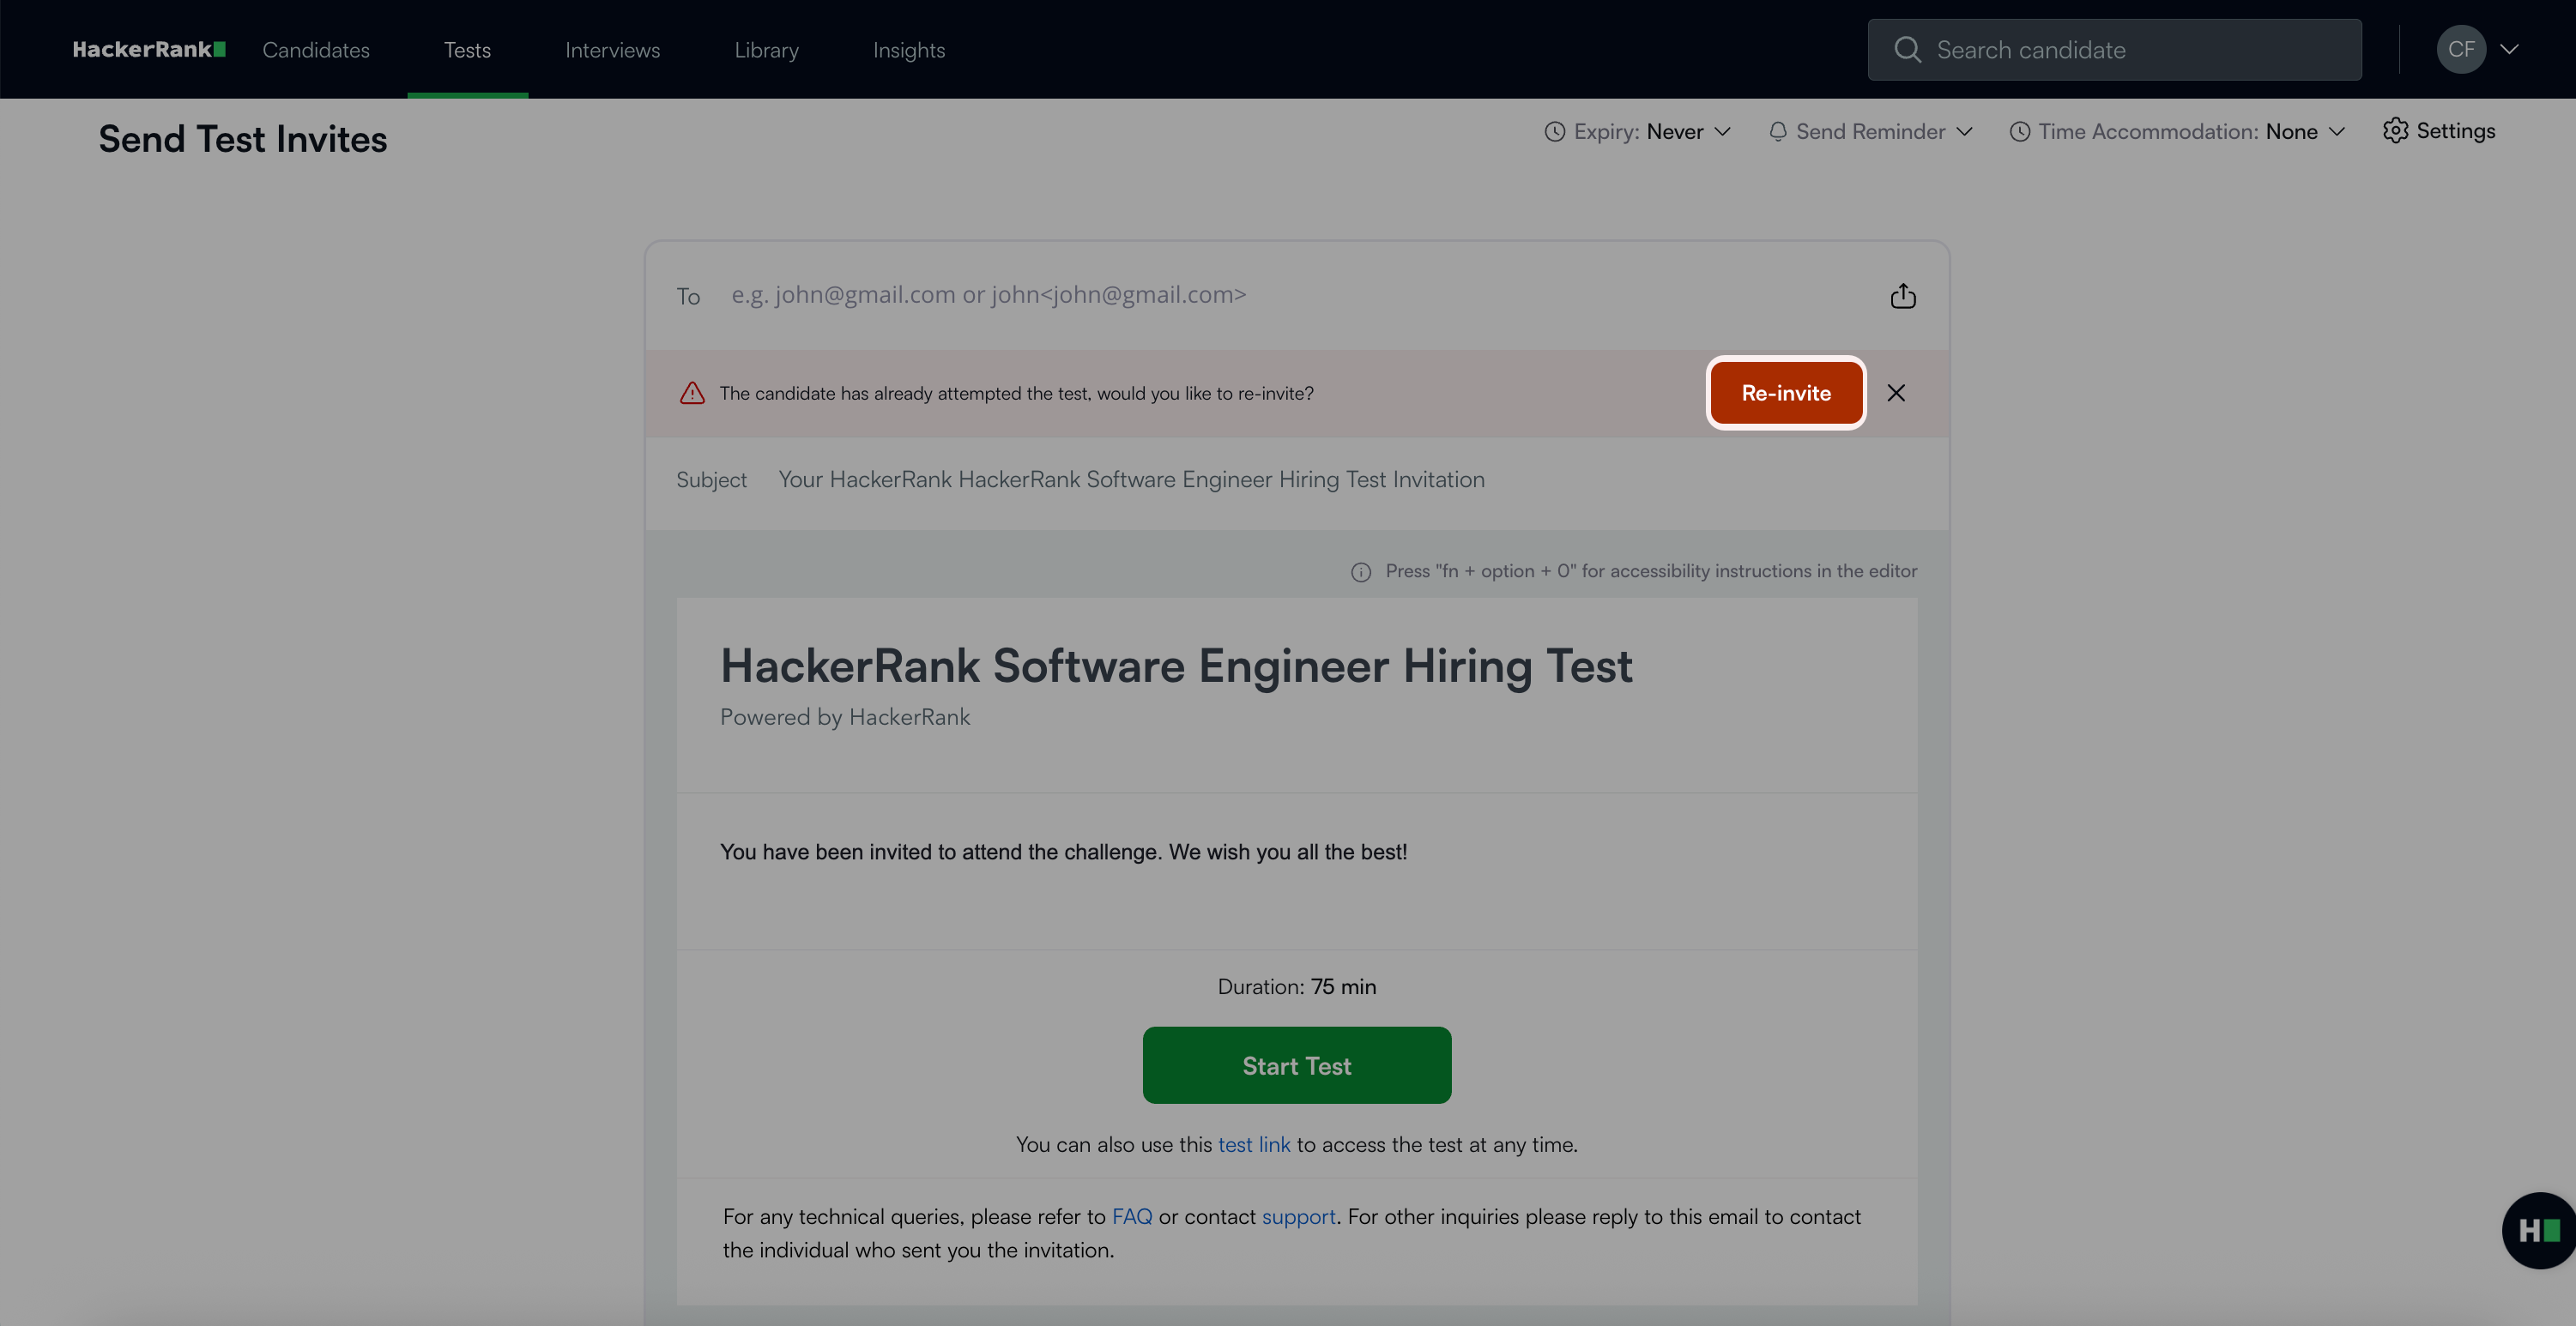
Task: Open the Send Reminder dropdown
Action: (x=1870, y=132)
